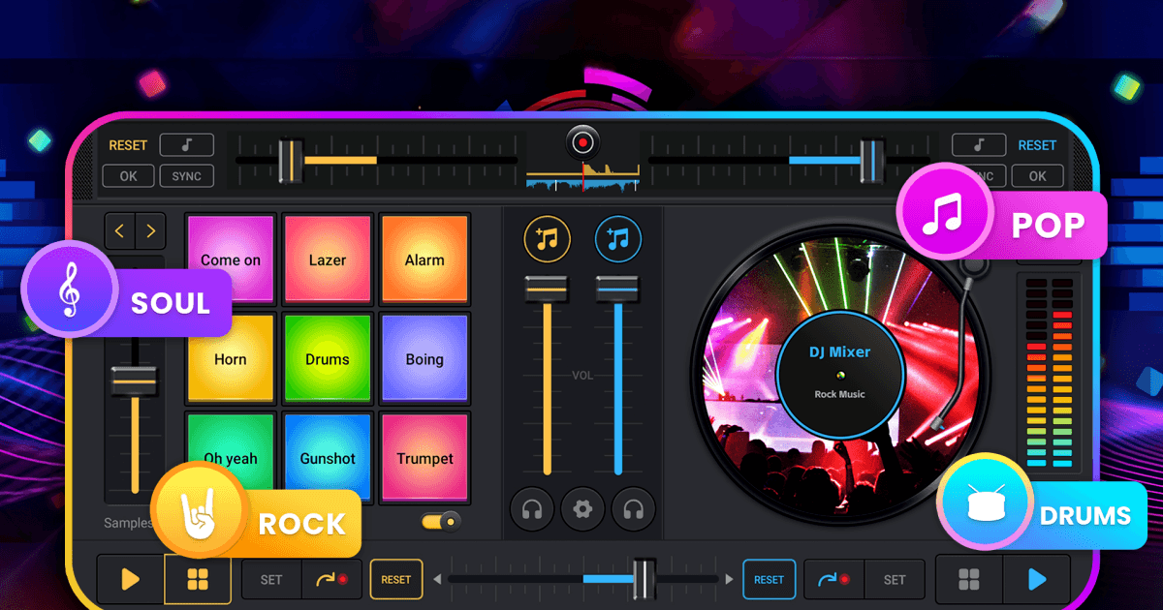Click the right arrow beside the crossfader

pos(730,579)
